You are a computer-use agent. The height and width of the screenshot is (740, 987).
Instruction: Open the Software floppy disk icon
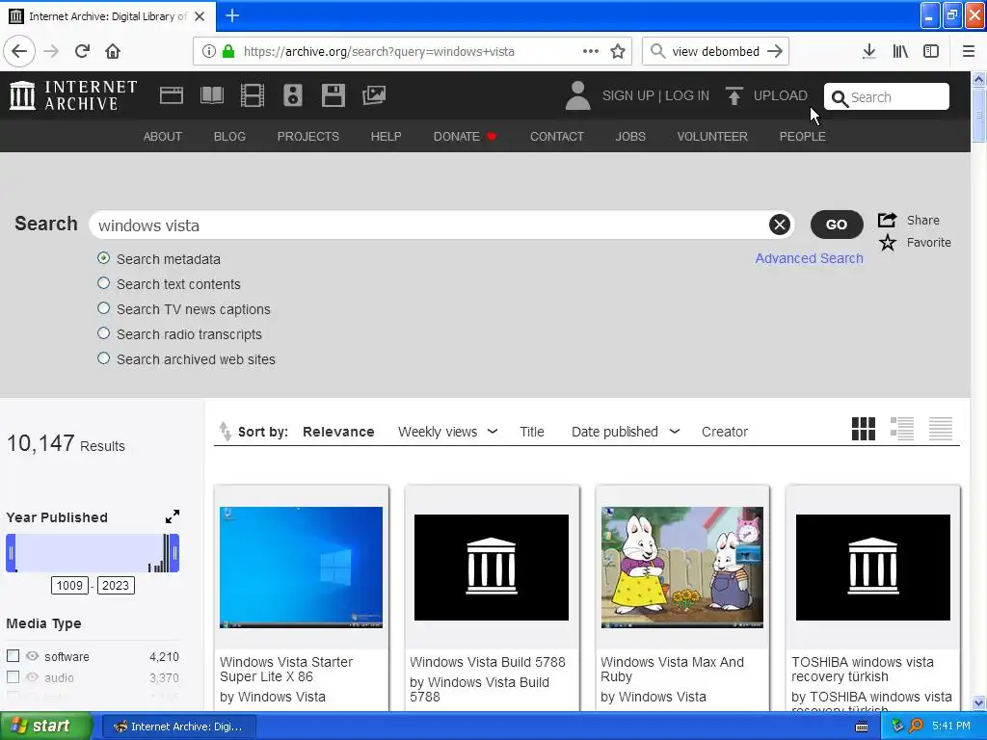333,95
